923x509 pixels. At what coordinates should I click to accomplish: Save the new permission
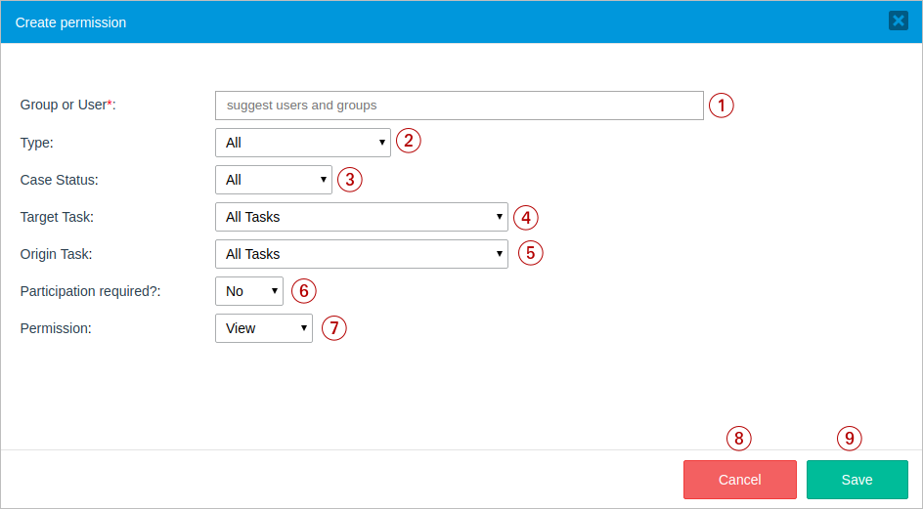pyautogui.click(x=857, y=480)
